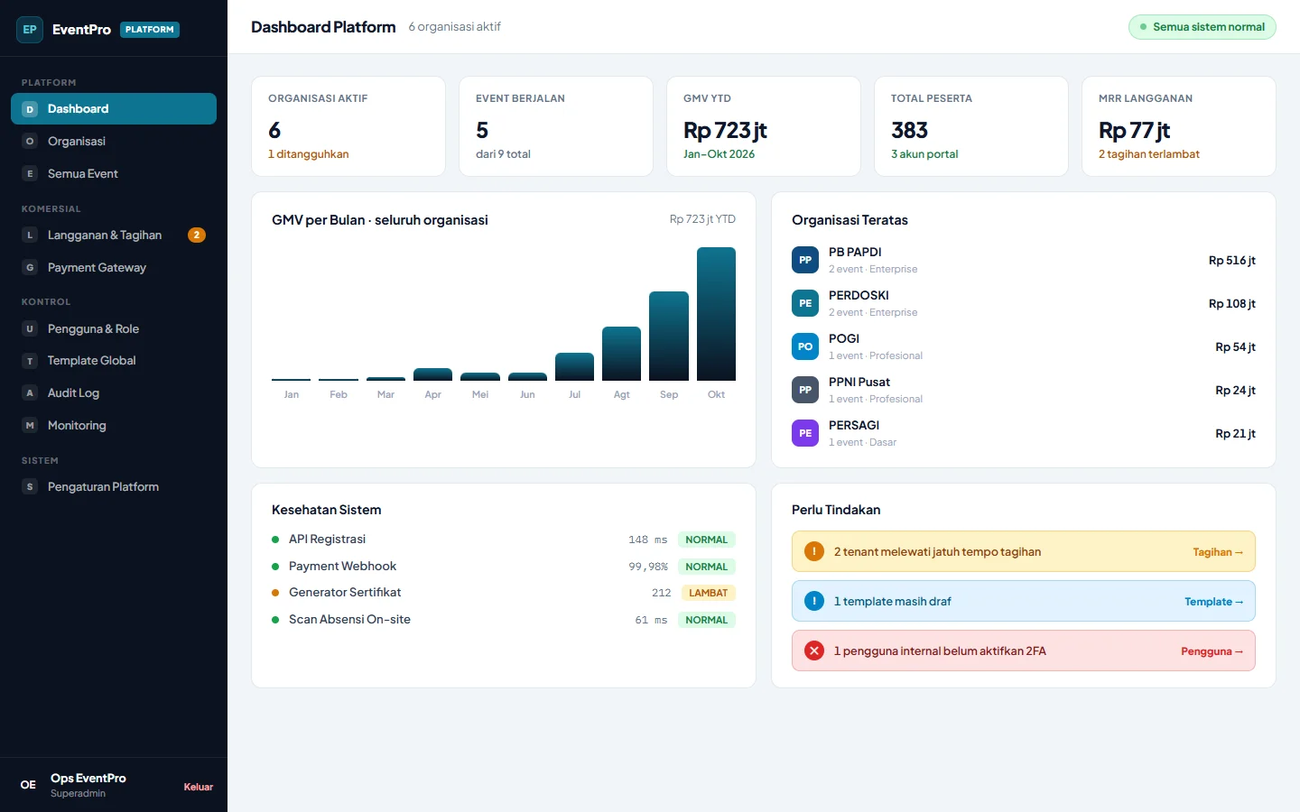
Task: Click the A icon beside Audit Log
Action: (x=30, y=393)
